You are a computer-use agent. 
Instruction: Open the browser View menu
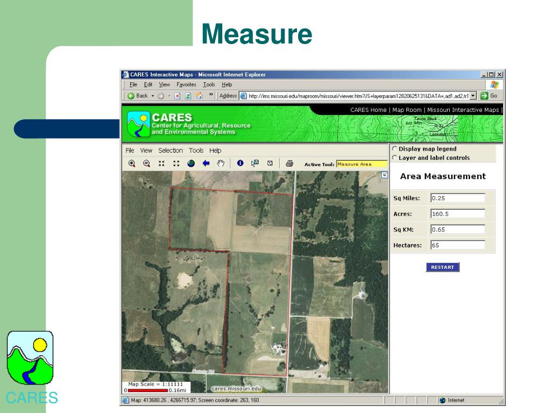point(164,84)
